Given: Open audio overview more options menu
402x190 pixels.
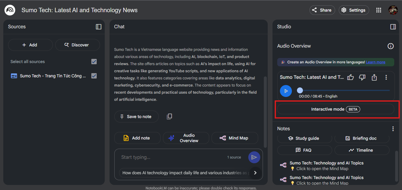Looking at the screenshot, I should (386, 77).
